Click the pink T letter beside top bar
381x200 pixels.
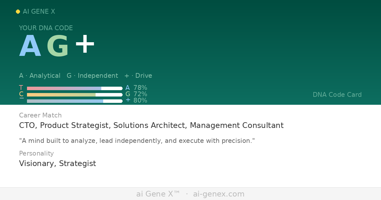coord(21,88)
